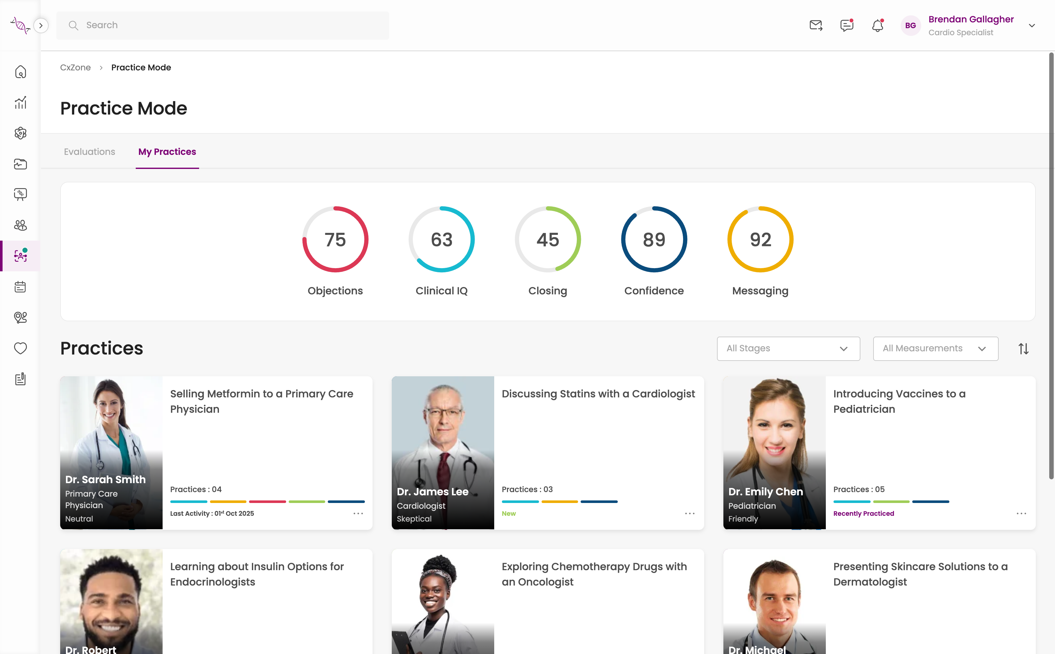Open the analytics chart icon in sidebar

20,102
